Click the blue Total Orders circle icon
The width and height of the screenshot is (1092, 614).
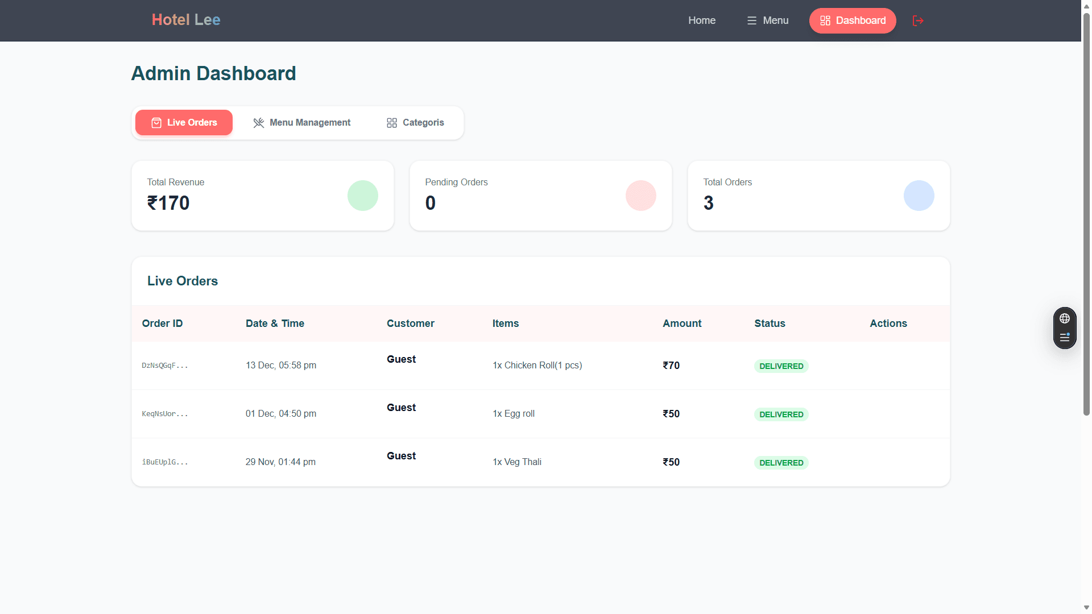(x=919, y=196)
